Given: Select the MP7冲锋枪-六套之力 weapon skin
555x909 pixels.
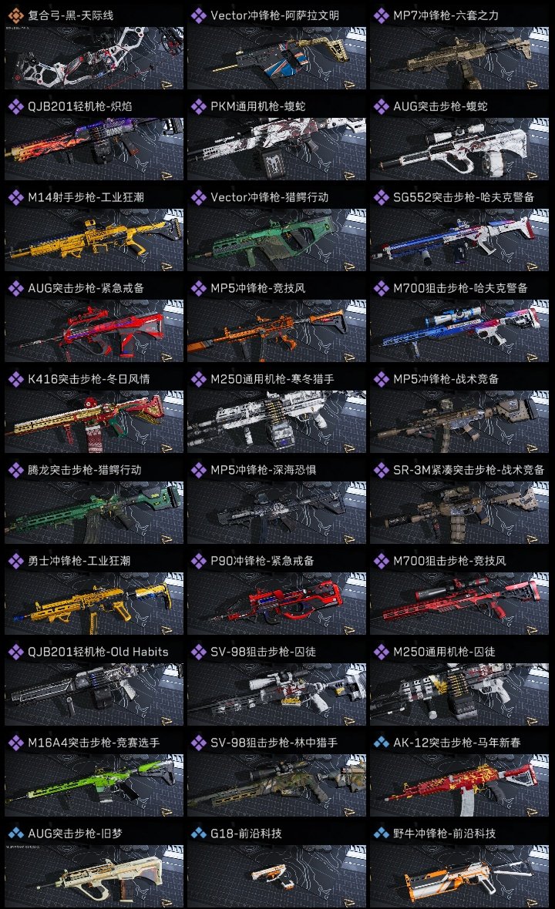Looking at the screenshot, I should click(459, 58).
